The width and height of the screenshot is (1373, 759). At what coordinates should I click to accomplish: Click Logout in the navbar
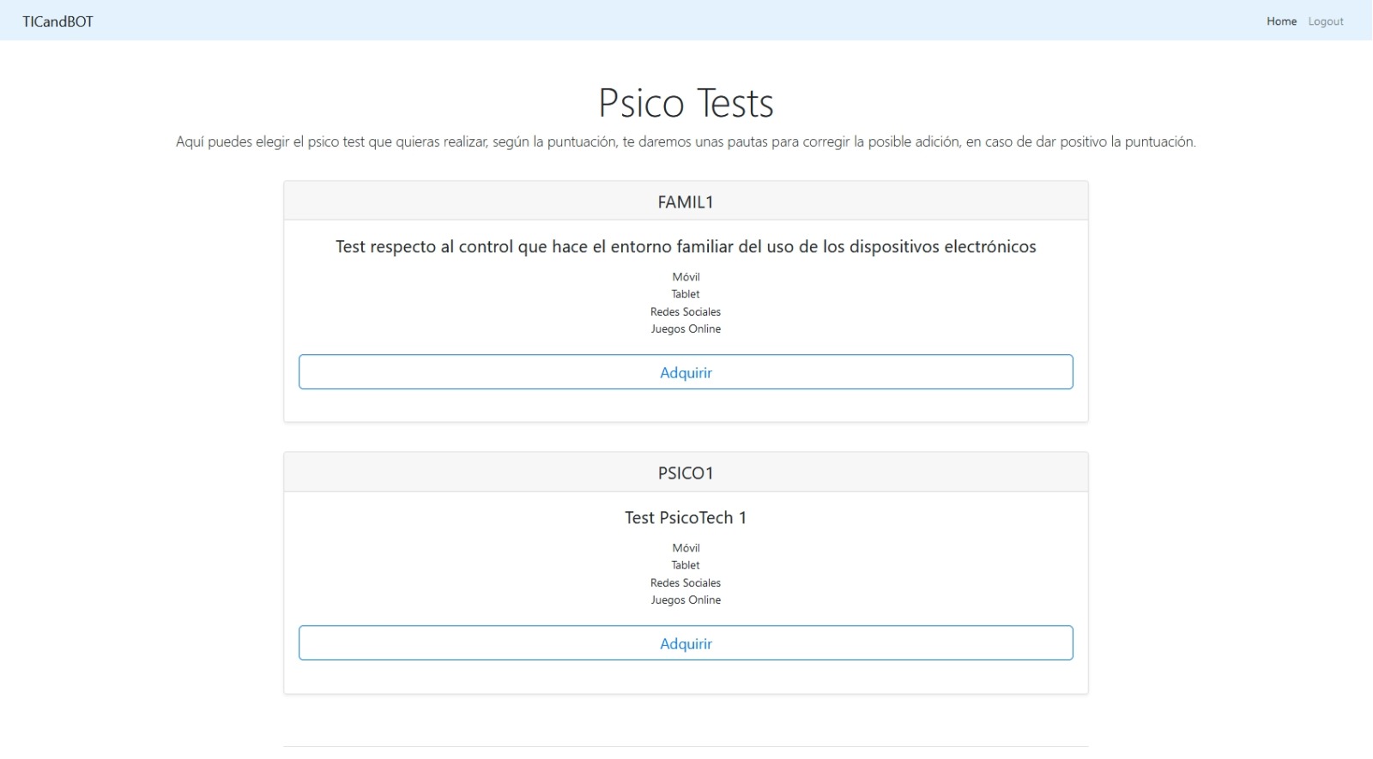1325,21
